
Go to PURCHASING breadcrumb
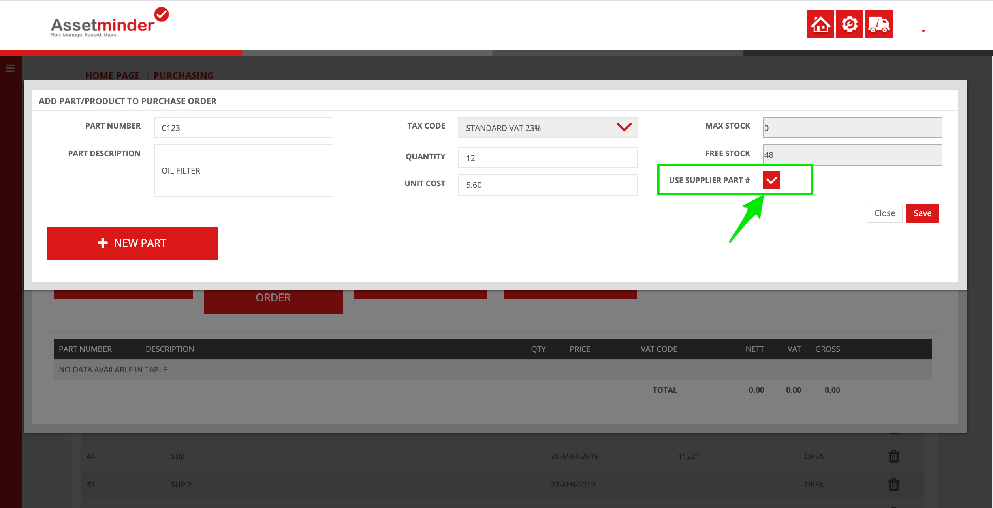click(x=183, y=75)
